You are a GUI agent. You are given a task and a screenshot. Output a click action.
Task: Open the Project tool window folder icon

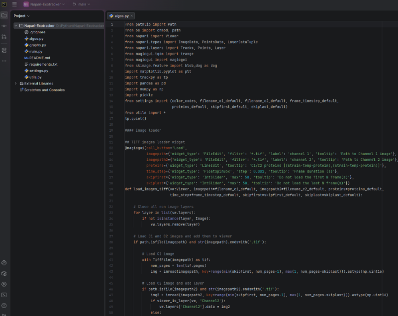pos(4,15)
